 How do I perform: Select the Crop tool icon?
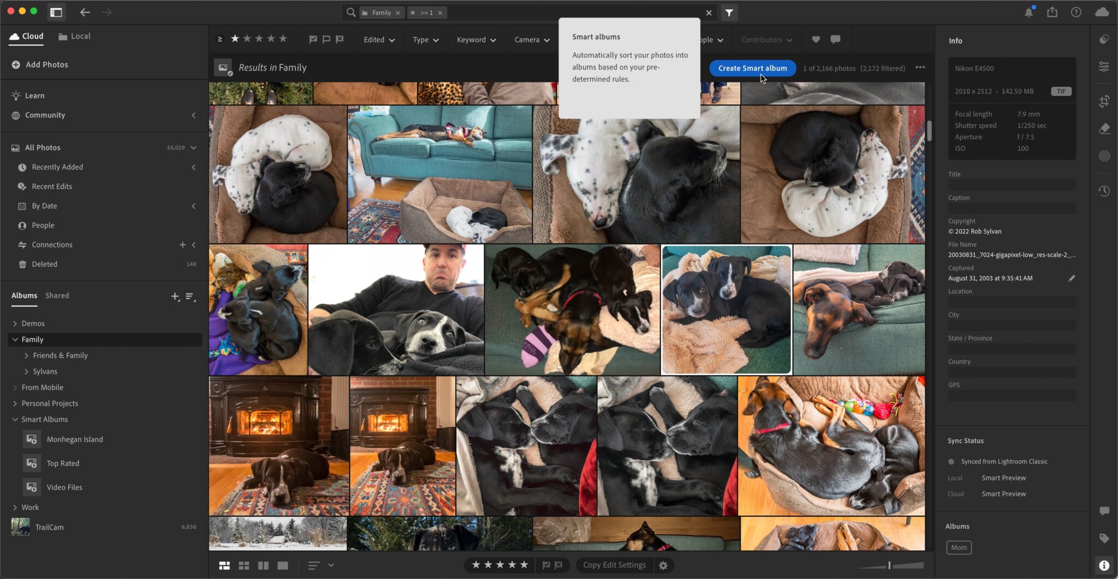[x=1104, y=101]
